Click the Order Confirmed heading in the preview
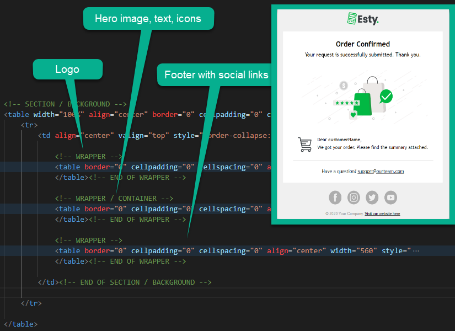This screenshot has height=331, width=455. (x=362, y=44)
